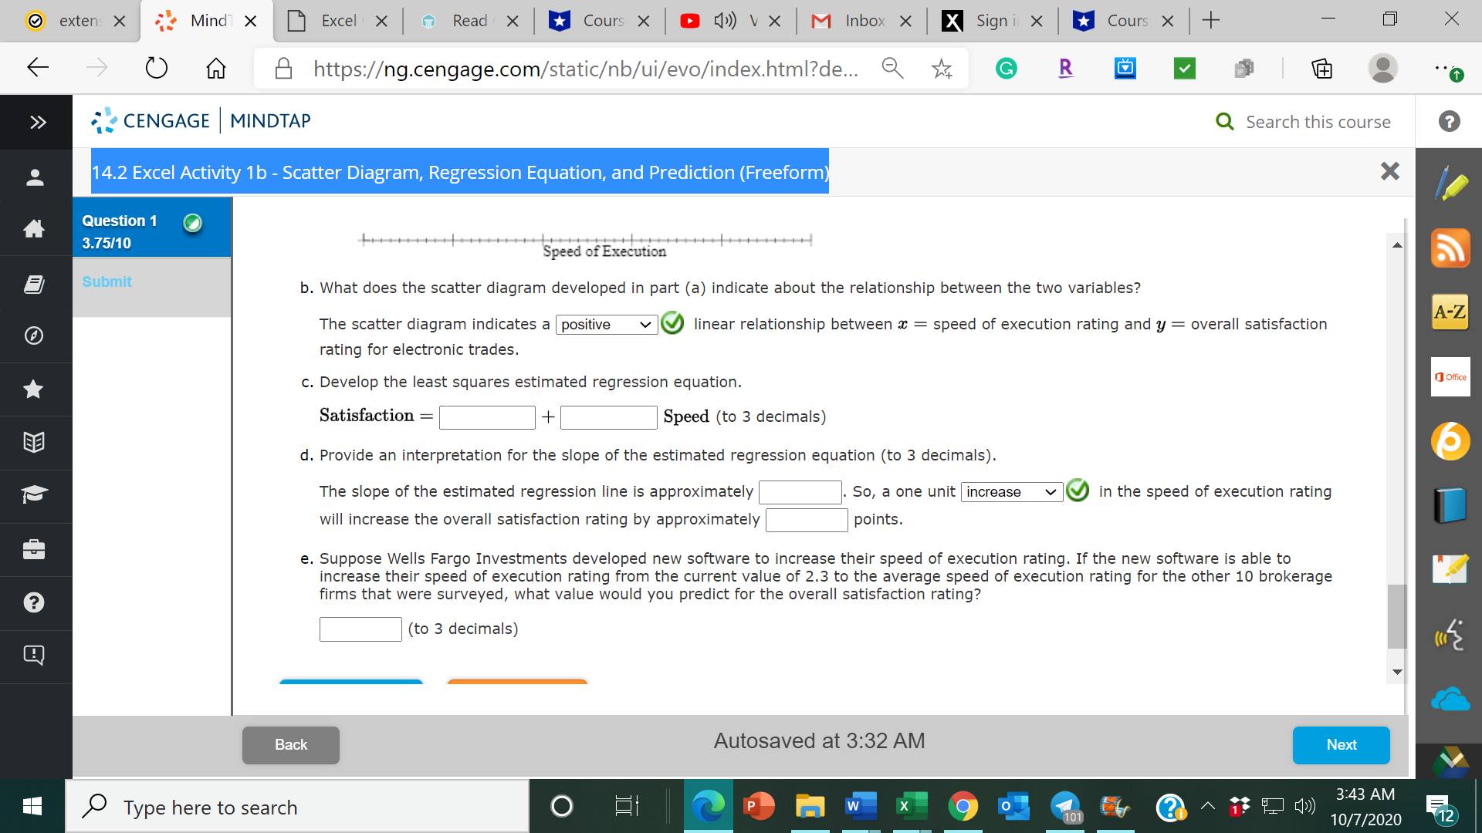Open the increase dropdown in part d

1011,492
